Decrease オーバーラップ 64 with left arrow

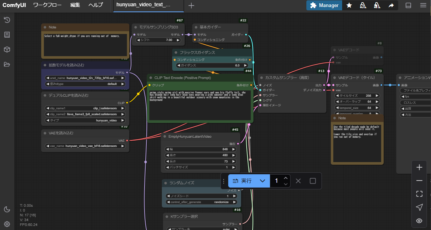(337, 102)
